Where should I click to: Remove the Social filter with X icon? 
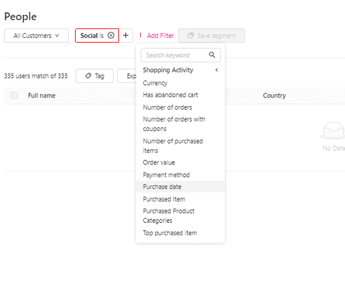[x=111, y=35]
